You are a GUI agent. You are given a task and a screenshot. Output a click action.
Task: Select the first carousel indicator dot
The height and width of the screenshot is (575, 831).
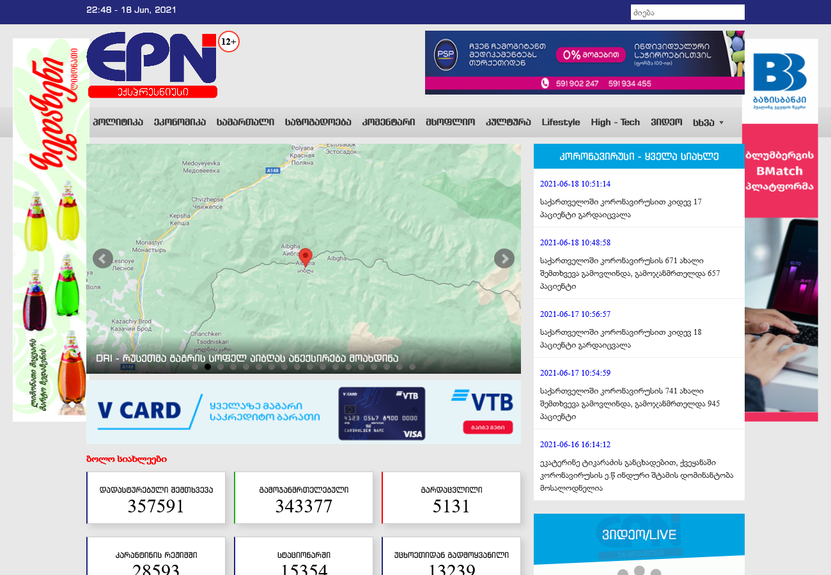195,367
